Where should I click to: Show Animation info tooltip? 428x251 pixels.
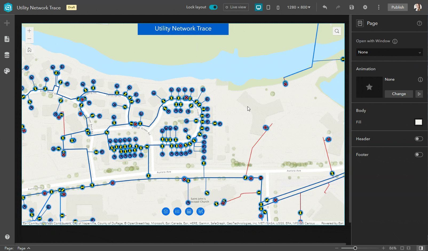point(420,80)
